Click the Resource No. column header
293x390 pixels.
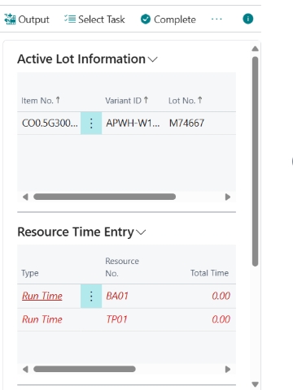pos(122,267)
